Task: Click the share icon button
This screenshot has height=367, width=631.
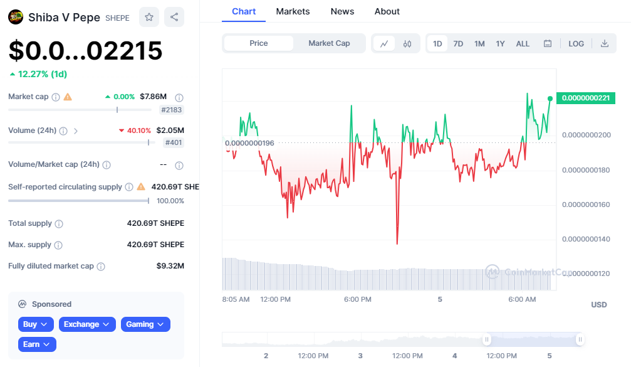Action: click(x=174, y=17)
